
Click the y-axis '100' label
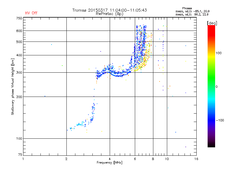19,139
